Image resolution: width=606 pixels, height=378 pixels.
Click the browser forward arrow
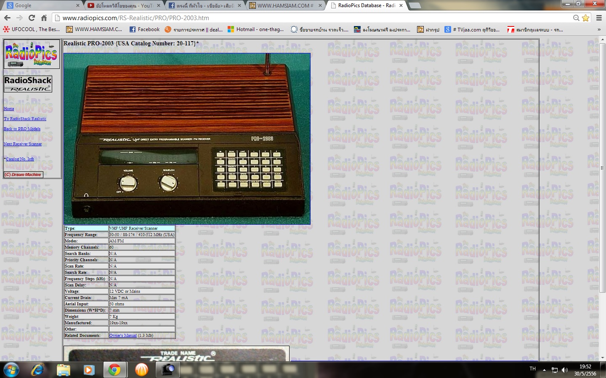[19, 18]
